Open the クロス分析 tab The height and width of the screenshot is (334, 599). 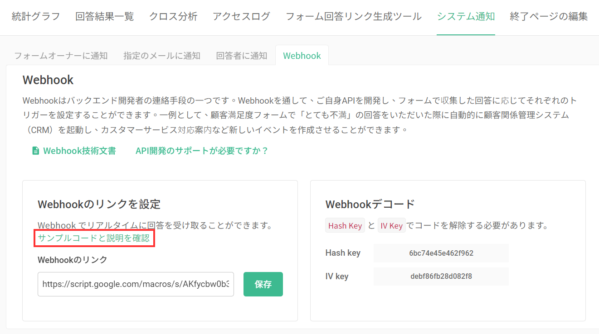(173, 17)
